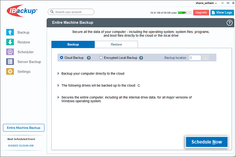Click the Backup location input field
Viewport: 236px width, 157px height.
pyautogui.click(x=195, y=58)
